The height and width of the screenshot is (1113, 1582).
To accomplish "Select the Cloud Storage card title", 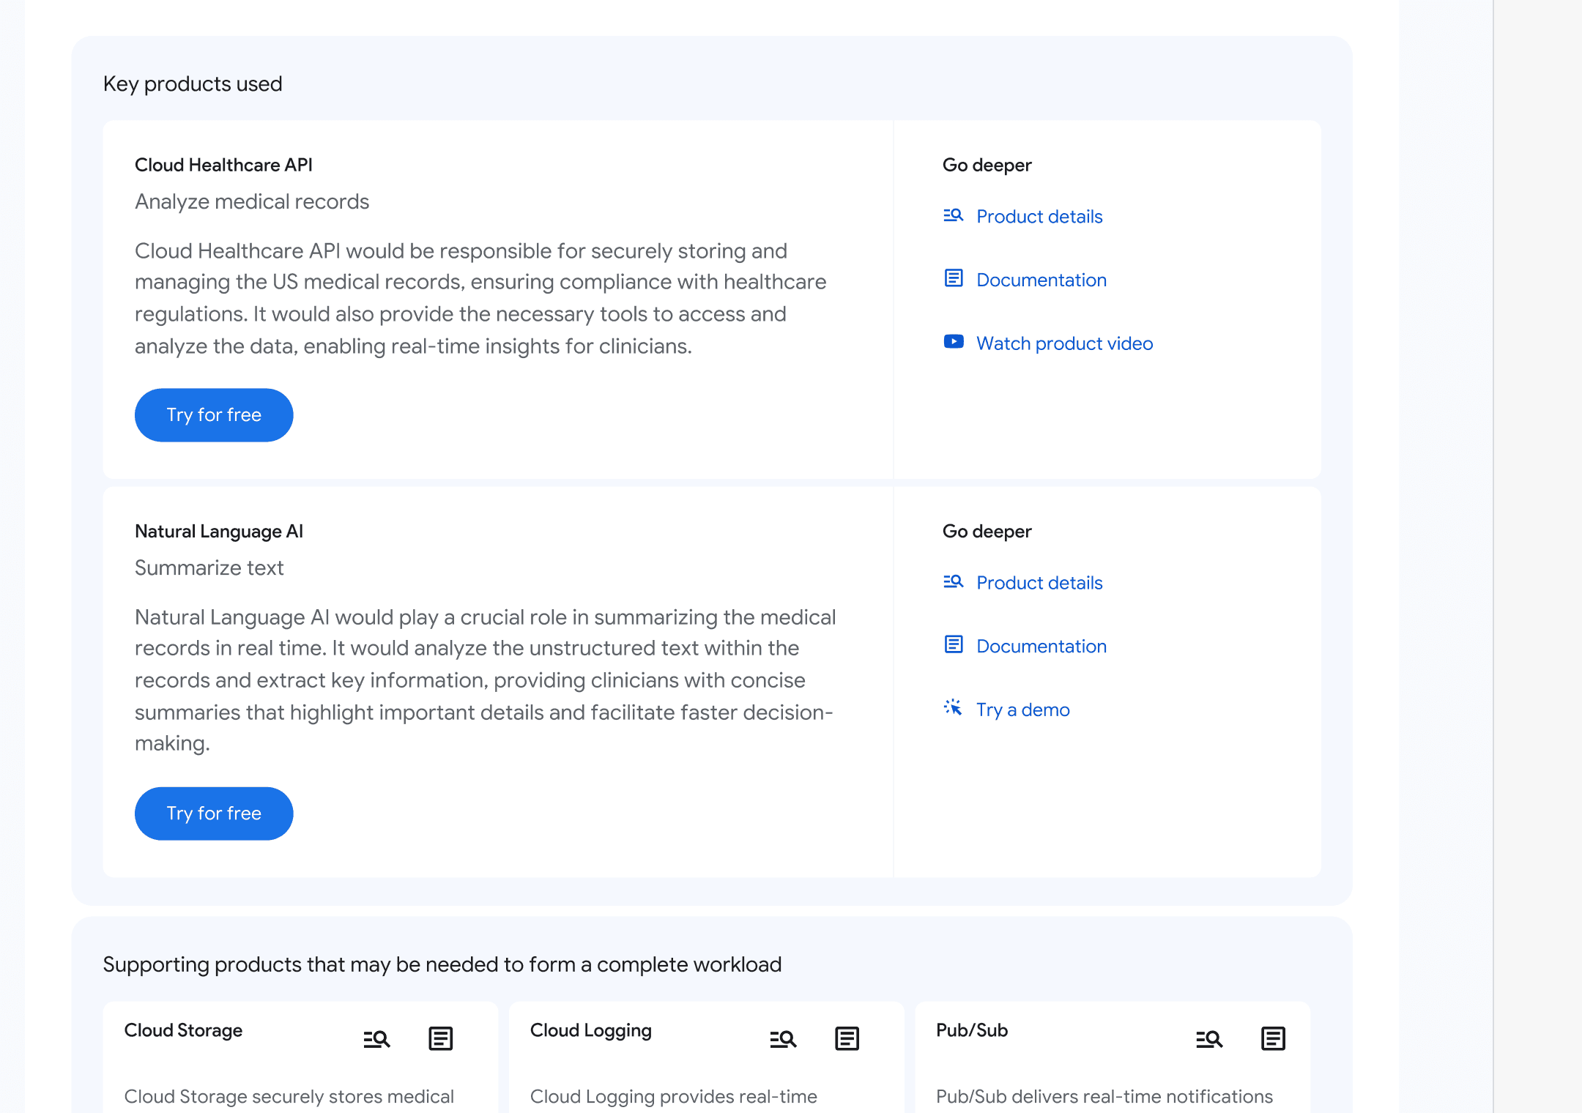I will (x=183, y=1030).
